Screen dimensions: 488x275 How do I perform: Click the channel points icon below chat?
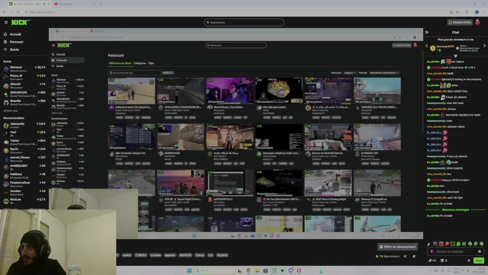point(432,260)
